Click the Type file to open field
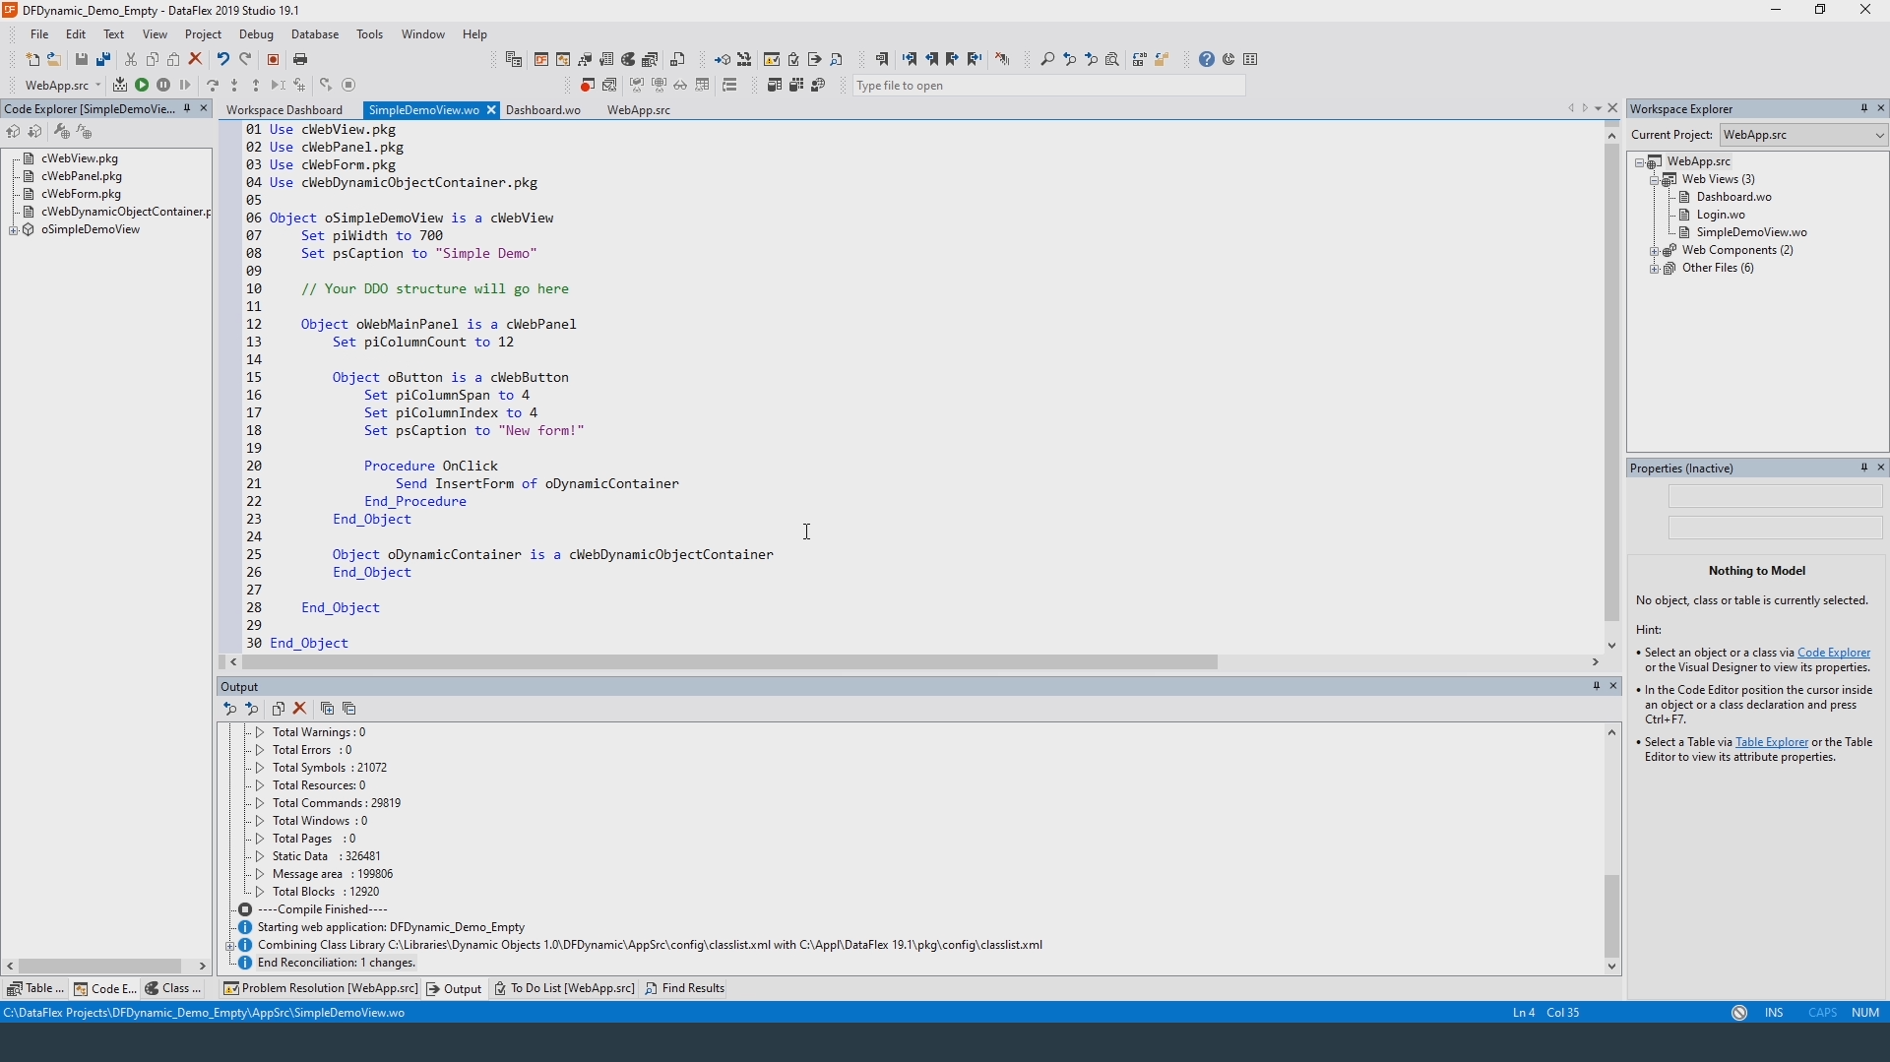This screenshot has width=1890, height=1062. tap(1047, 87)
